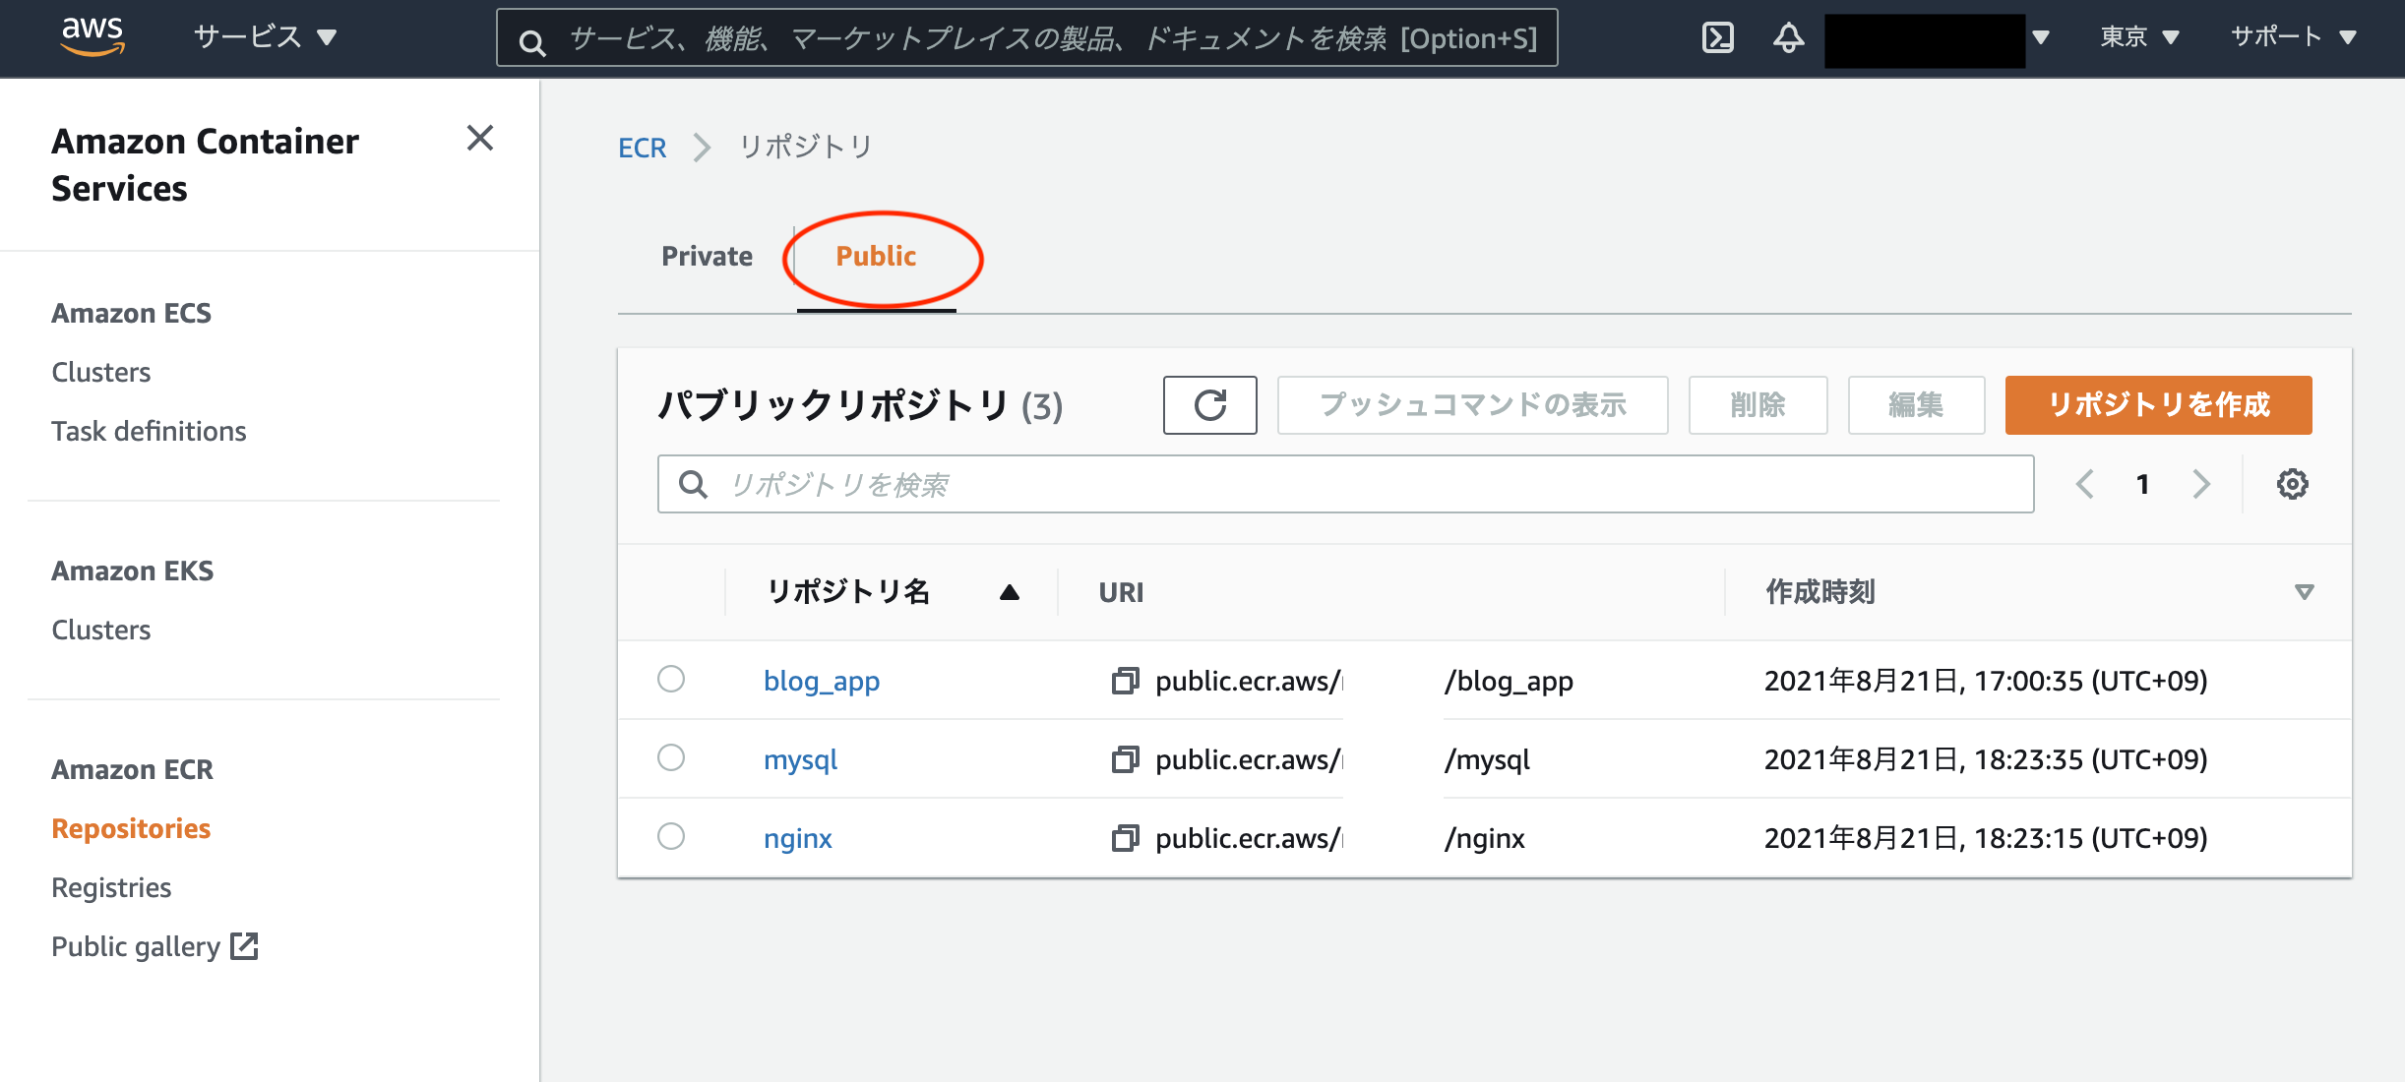
Task: Select the nginx repository radio button
Action: tap(671, 836)
